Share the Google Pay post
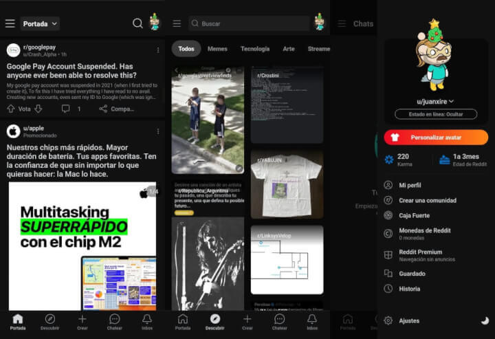This screenshot has height=339, width=495. coord(116,109)
